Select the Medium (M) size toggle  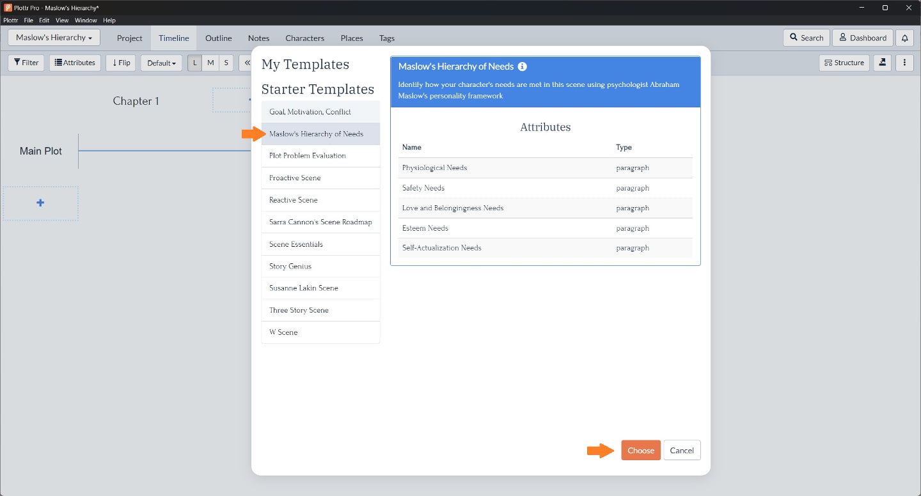click(210, 63)
